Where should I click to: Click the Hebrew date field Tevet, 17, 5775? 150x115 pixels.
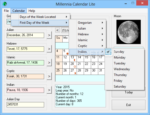click(25, 49)
